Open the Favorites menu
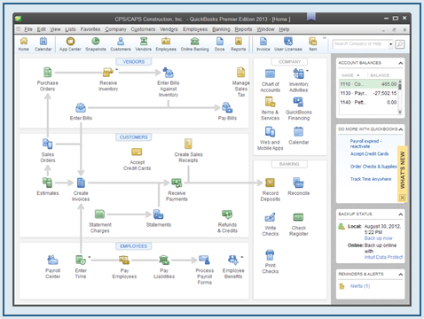 (90, 29)
